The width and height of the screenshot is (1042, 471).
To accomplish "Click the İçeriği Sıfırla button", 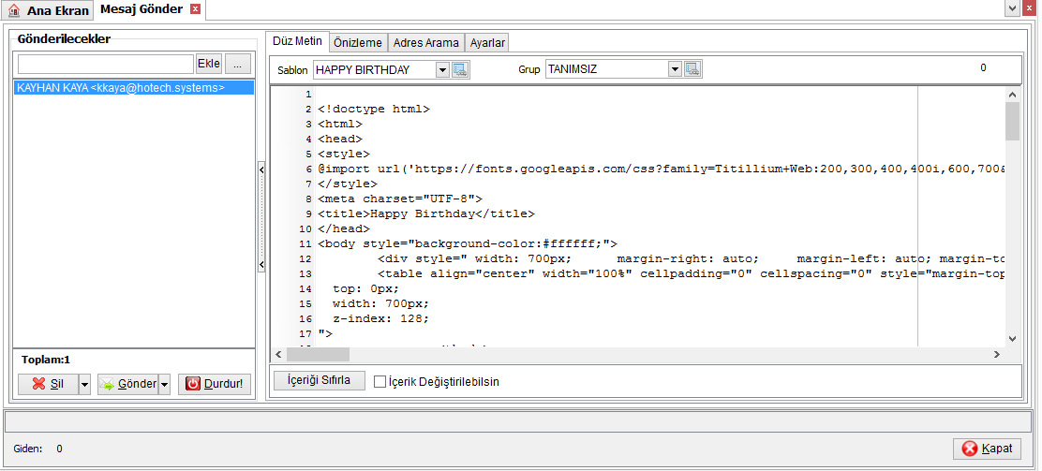I will click(319, 380).
